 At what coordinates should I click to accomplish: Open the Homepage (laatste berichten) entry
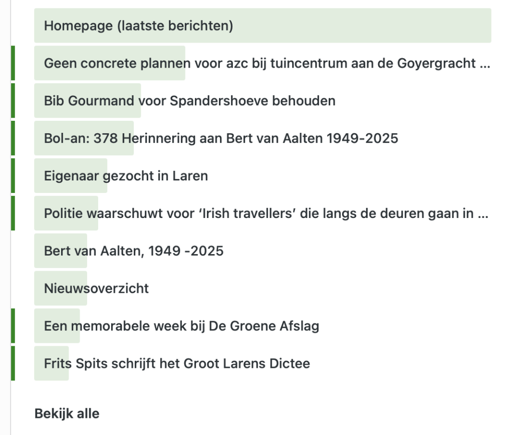[x=138, y=26]
